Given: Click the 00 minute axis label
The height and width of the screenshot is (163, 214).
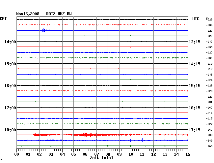Looking at the screenshot, I should [17, 154].
